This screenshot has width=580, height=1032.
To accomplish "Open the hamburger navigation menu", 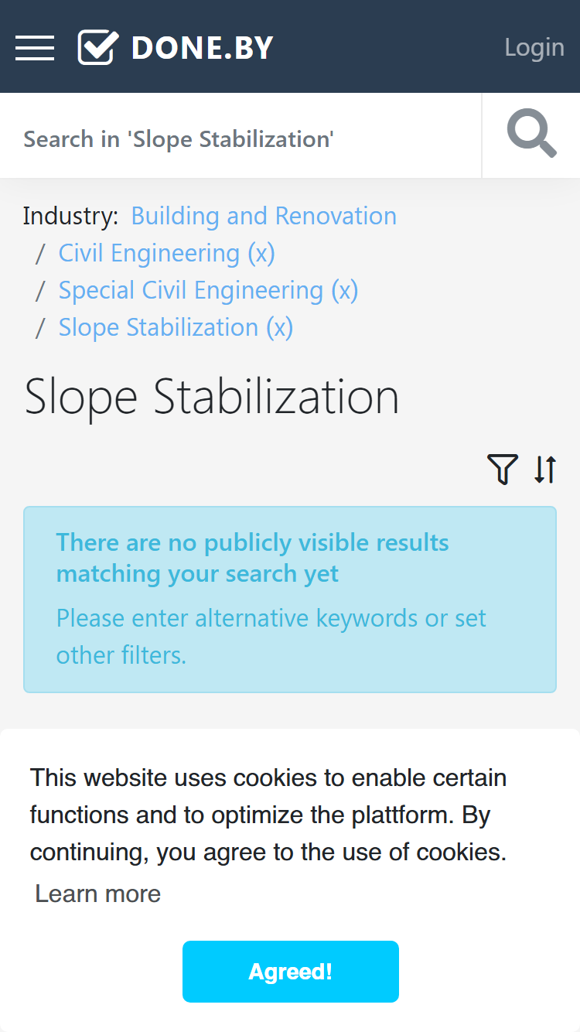I will (x=35, y=47).
